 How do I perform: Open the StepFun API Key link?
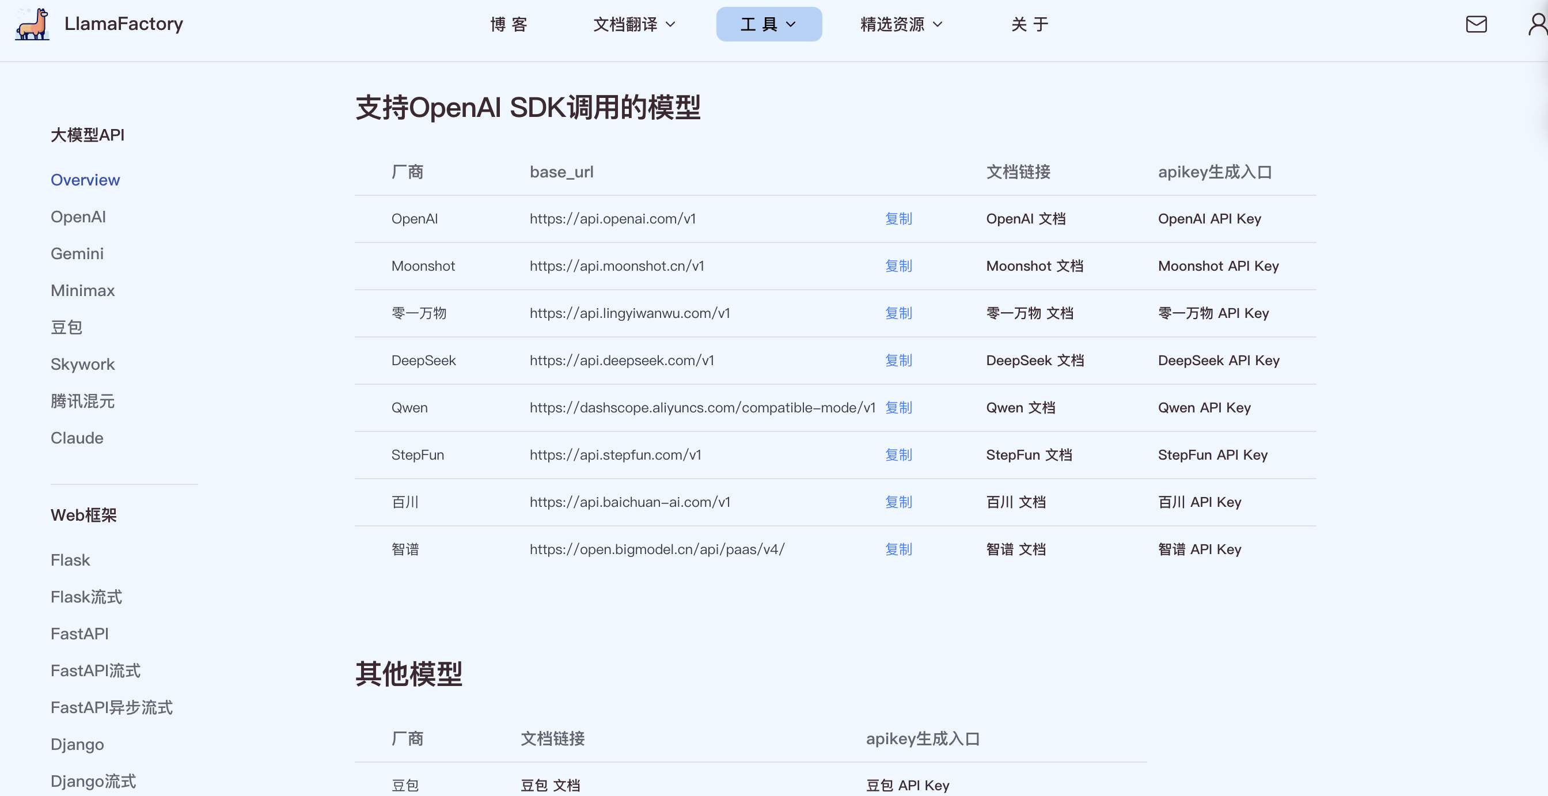click(x=1212, y=454)
